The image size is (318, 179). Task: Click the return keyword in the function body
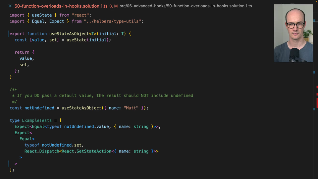pyautogui.click(x=22, y=52)
